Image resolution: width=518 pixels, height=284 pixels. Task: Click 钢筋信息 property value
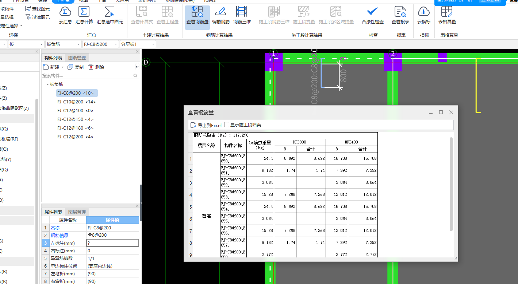click(x=112, y=235)
